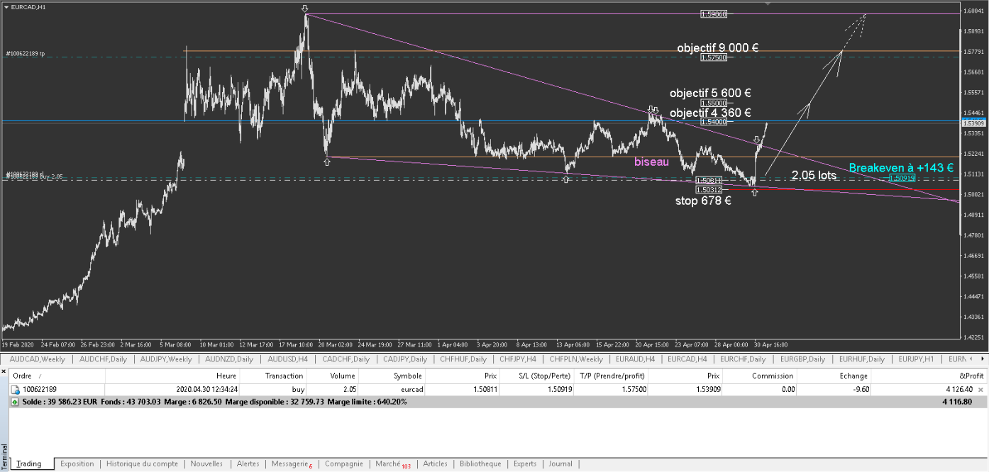Screen dimensions: 989x472
Task: Select the 'objectif 9 000 €' text label
Action: click(718, 48)
